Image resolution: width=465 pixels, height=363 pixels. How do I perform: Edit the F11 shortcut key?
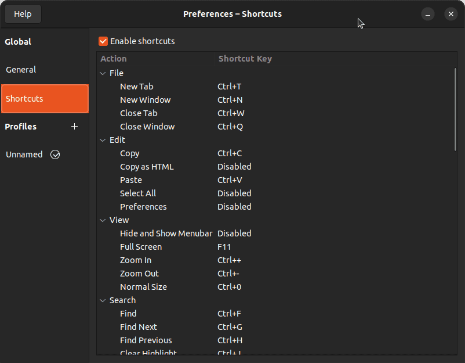[x=224, y=247]
